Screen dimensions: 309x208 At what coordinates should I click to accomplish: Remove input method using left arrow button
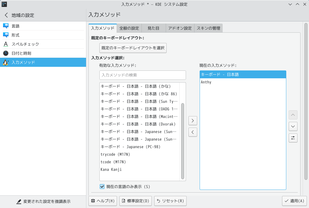coord(193,132)
